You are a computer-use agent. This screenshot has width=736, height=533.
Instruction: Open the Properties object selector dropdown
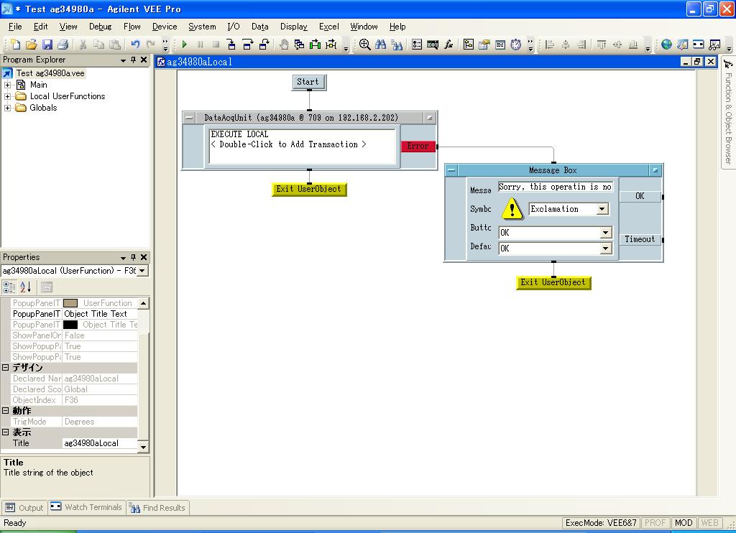pos(142,271)
